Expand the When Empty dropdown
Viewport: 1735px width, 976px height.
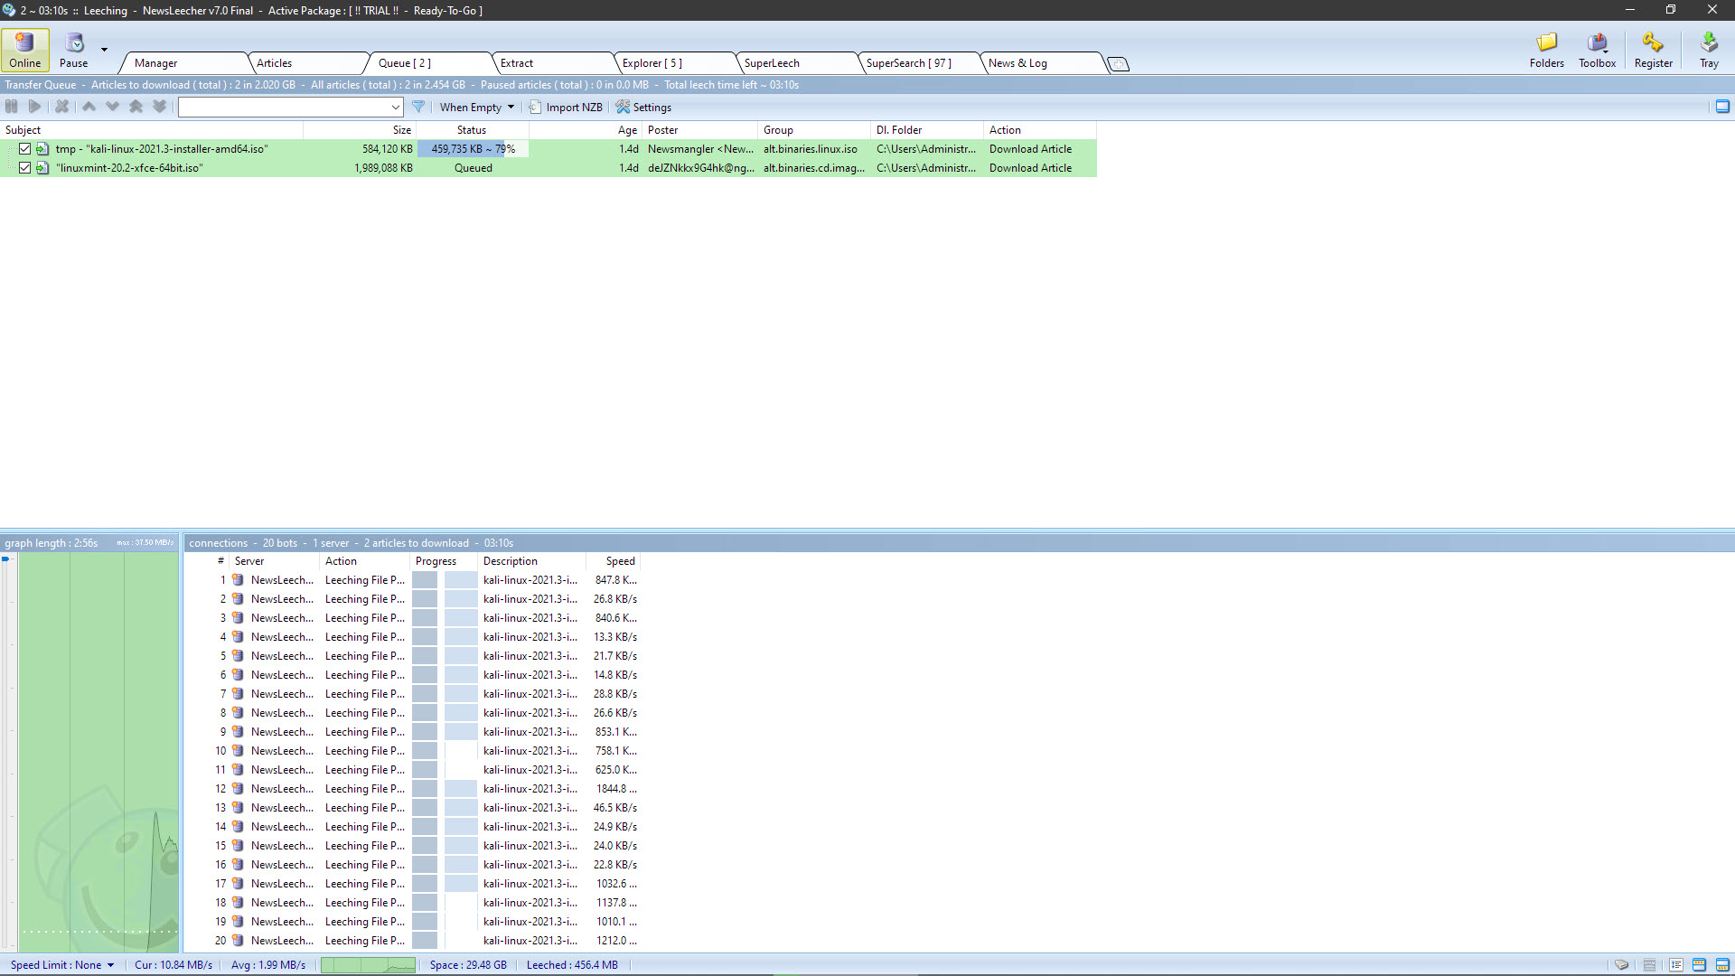(477, 107)
